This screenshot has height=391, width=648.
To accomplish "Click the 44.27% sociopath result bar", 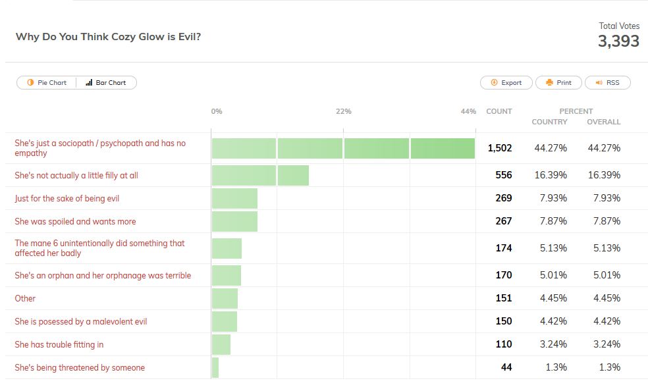I will pyautogui.click(x=343, y=148).
